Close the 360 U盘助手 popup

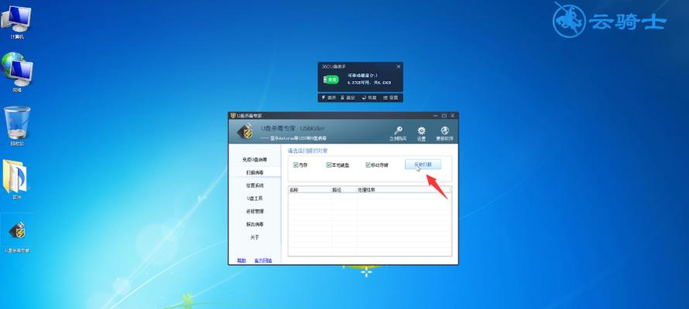point(398,66)
